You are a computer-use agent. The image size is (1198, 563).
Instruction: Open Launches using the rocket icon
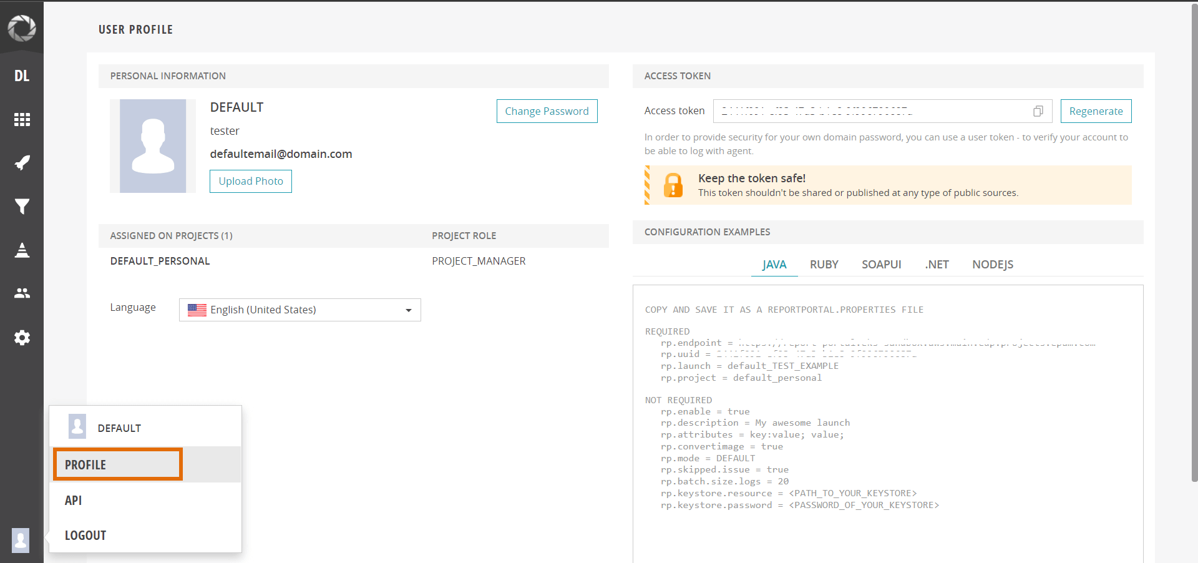(22, 162)
